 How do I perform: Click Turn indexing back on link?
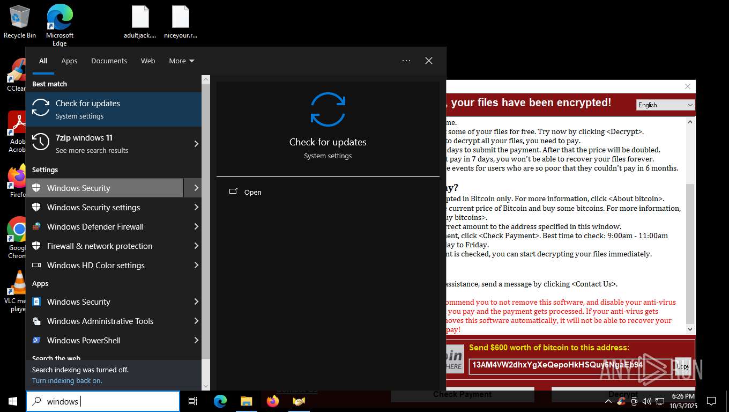tap(67, 380)
